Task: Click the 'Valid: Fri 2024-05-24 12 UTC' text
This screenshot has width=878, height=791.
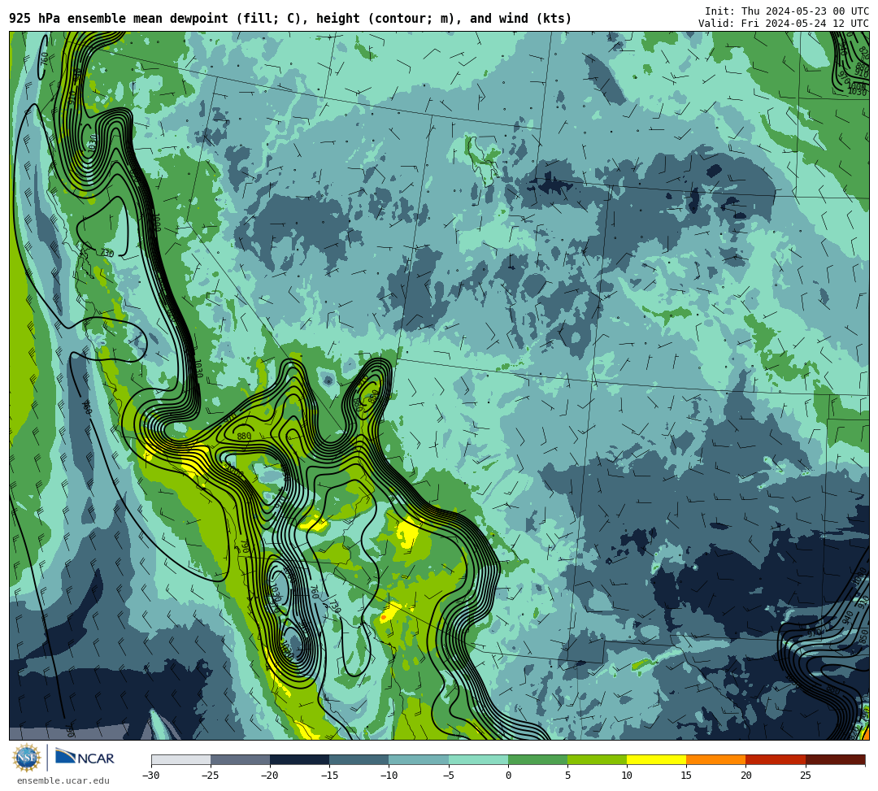Action: point(784,24)
